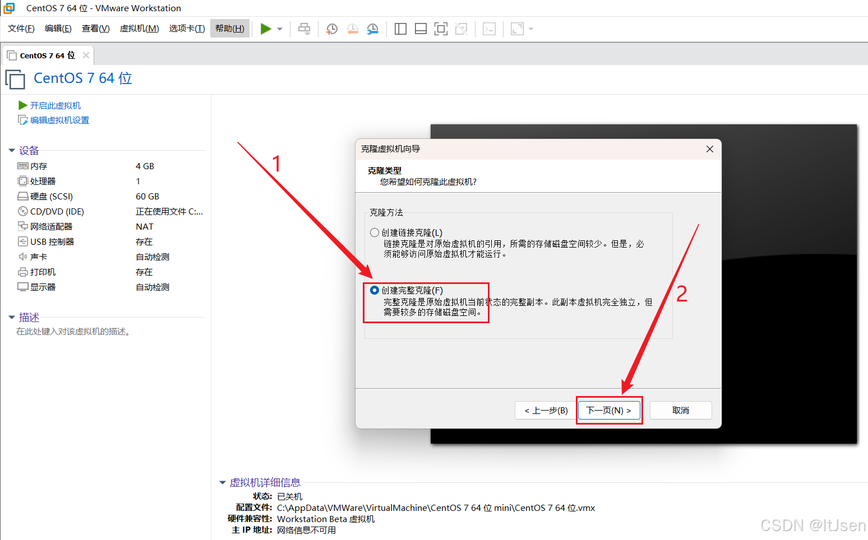The image size is (868, 540).
Task: Click the 声卡 sound card icon
Action: [x=23, y=257]
